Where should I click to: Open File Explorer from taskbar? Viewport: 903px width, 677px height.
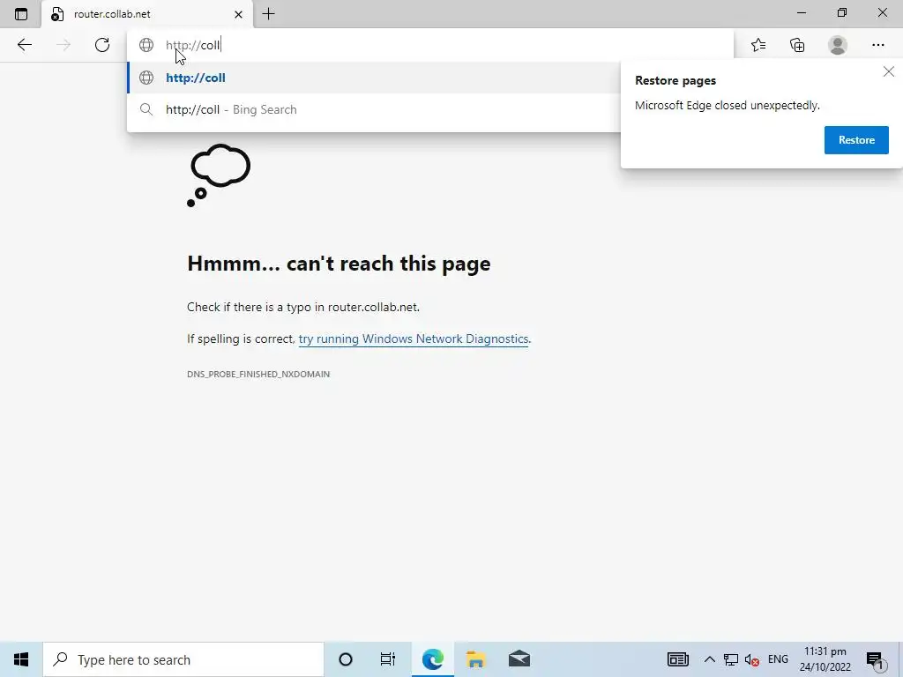475,659
